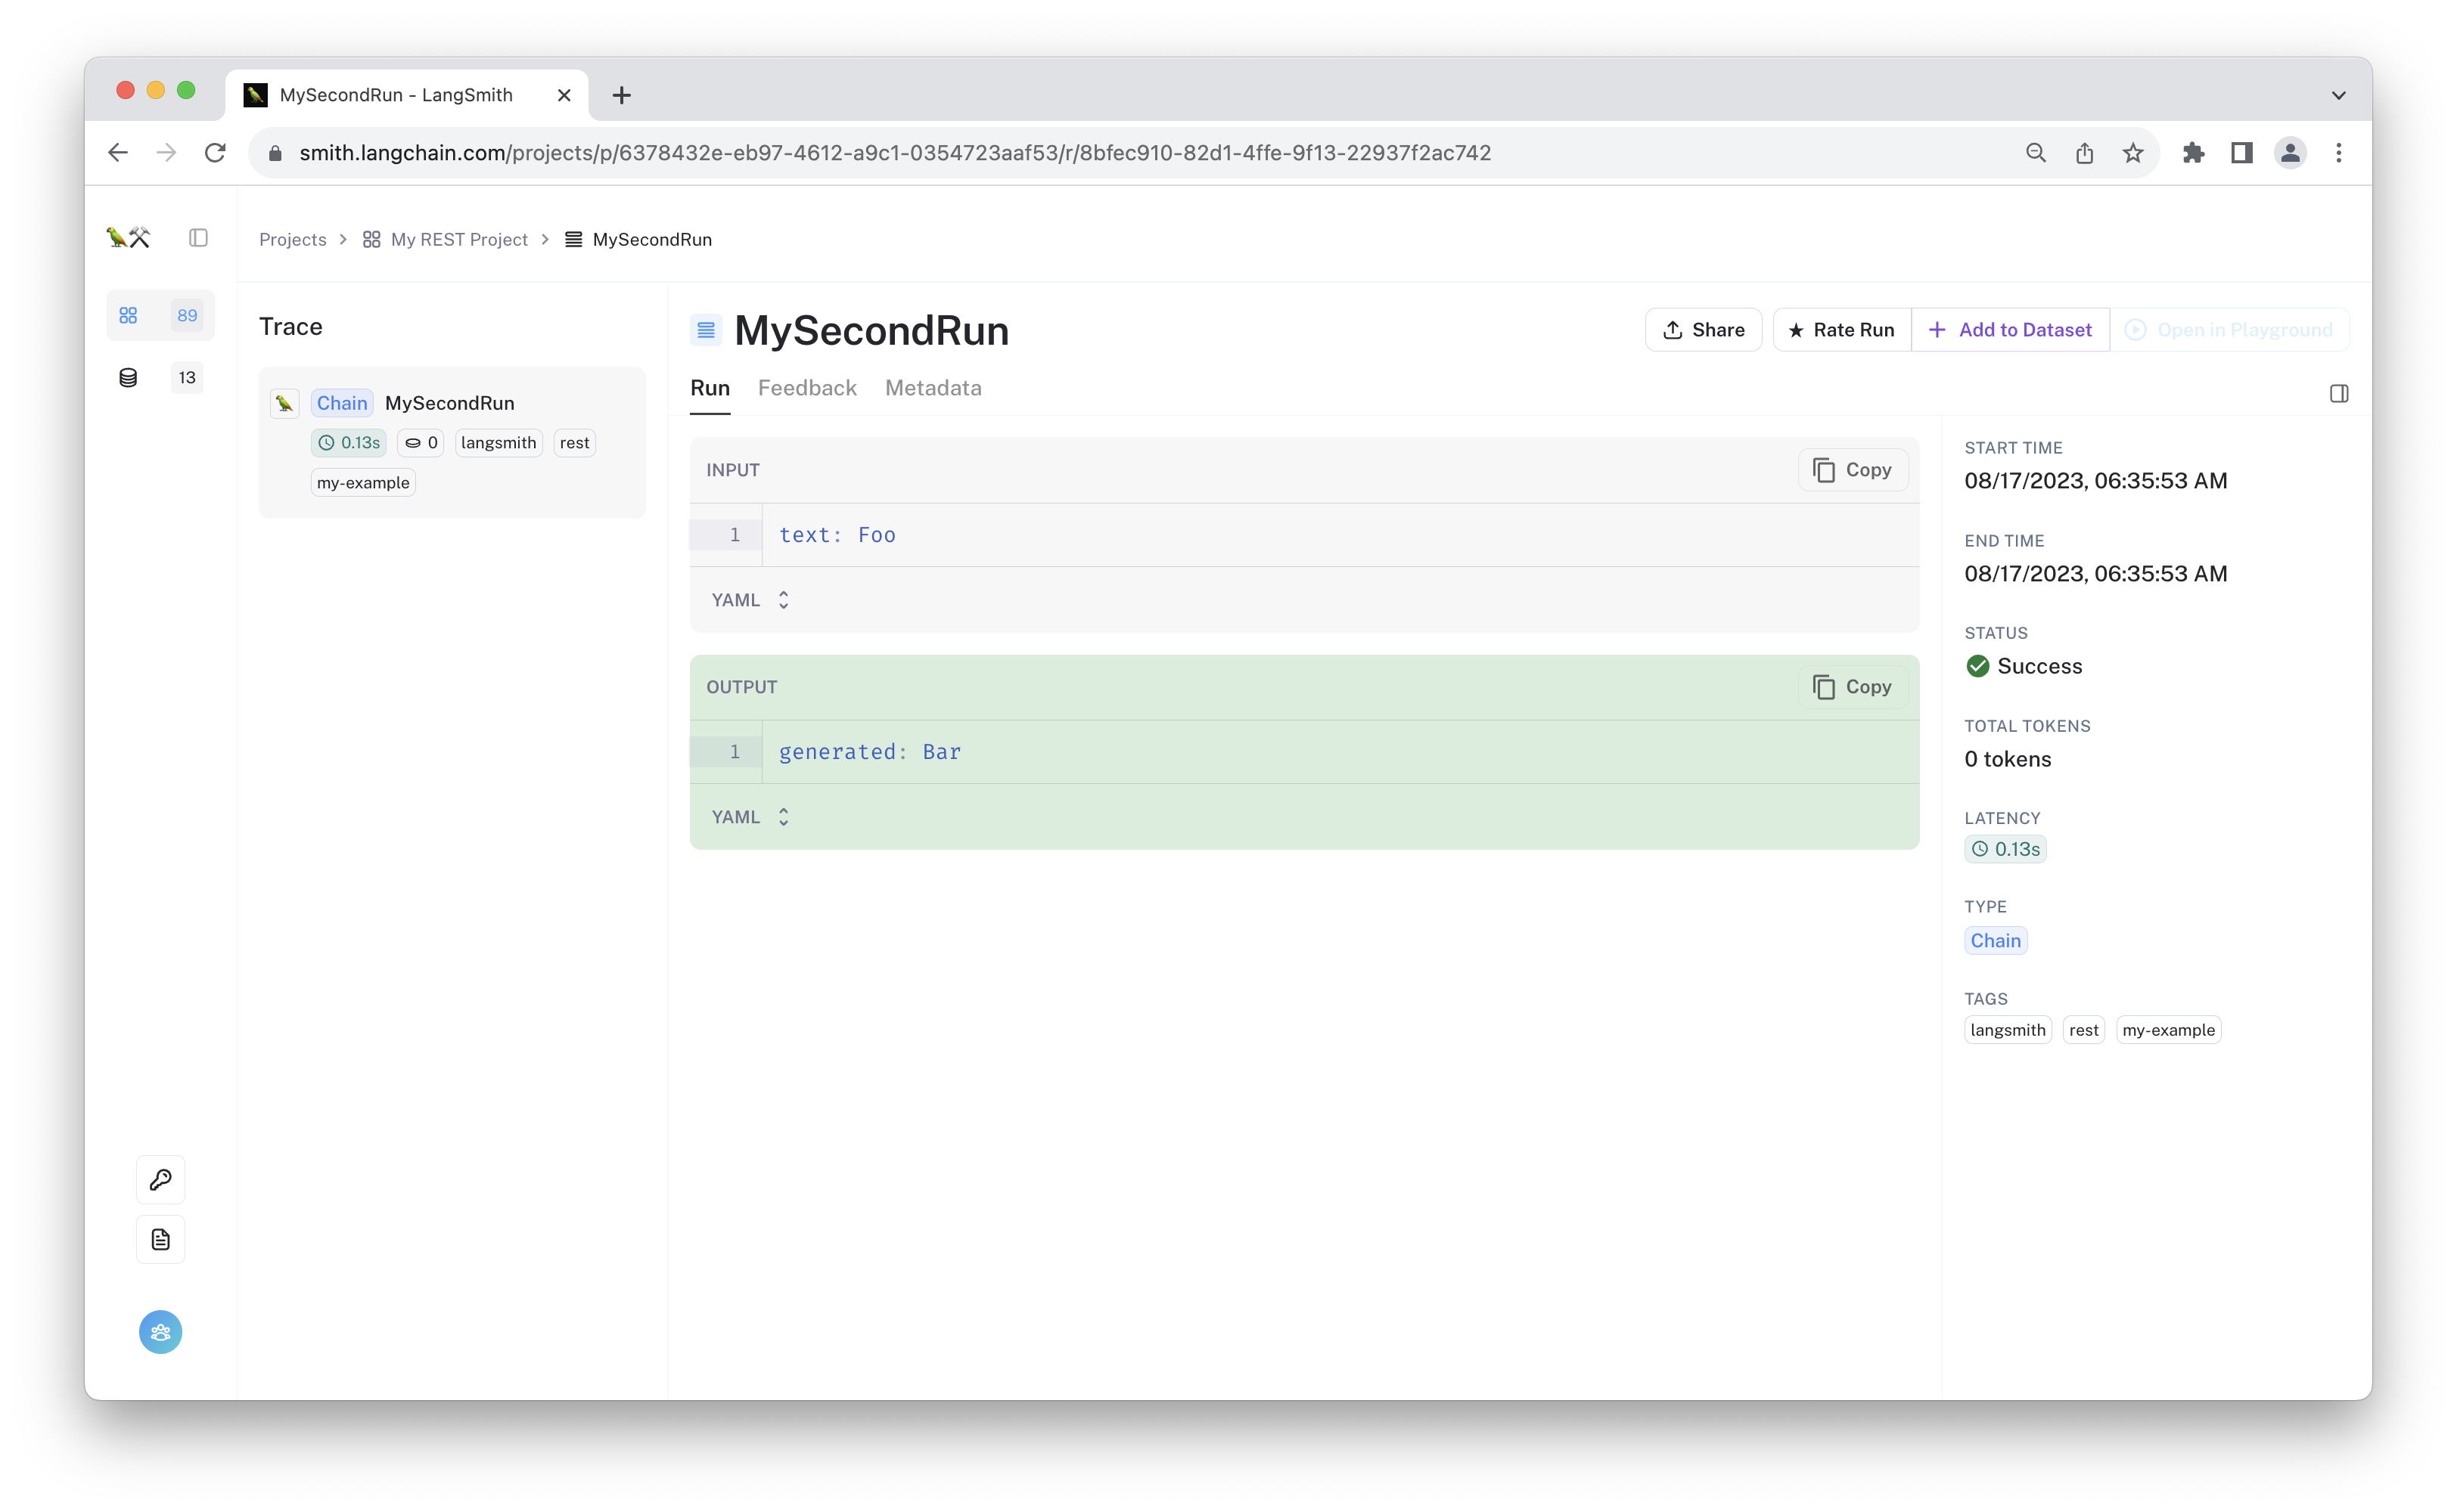Click the Share button
This screenshot has width=2457, height=1512.
(x=1704, y=330)
